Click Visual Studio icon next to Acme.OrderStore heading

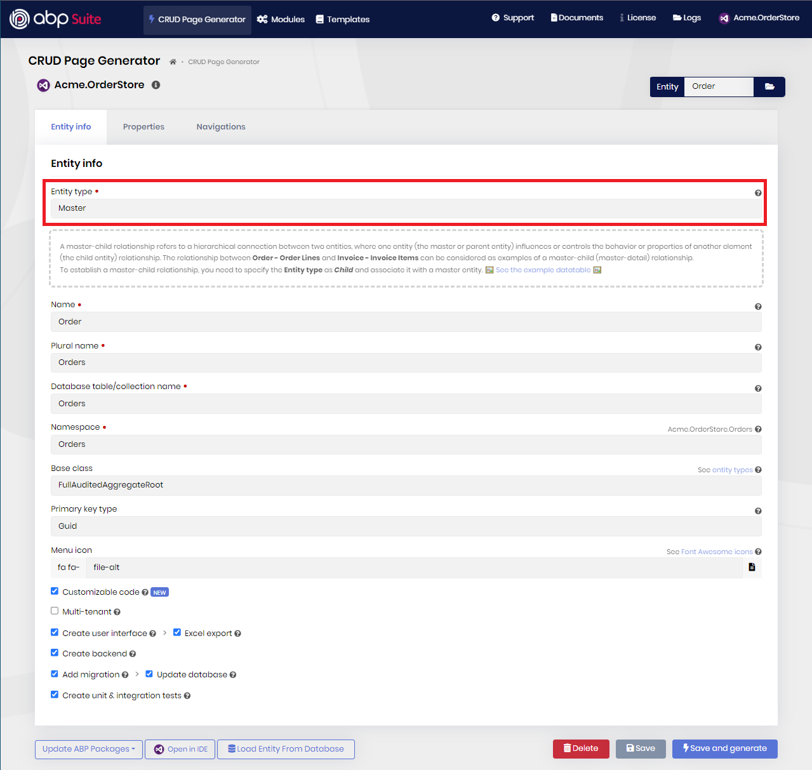(x=43, y=85)
